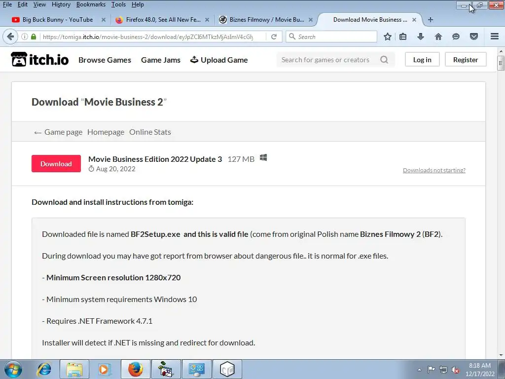505x379 pixels.
Task: Click the magnifier in itch.io search box
Action: click(384, 60)
